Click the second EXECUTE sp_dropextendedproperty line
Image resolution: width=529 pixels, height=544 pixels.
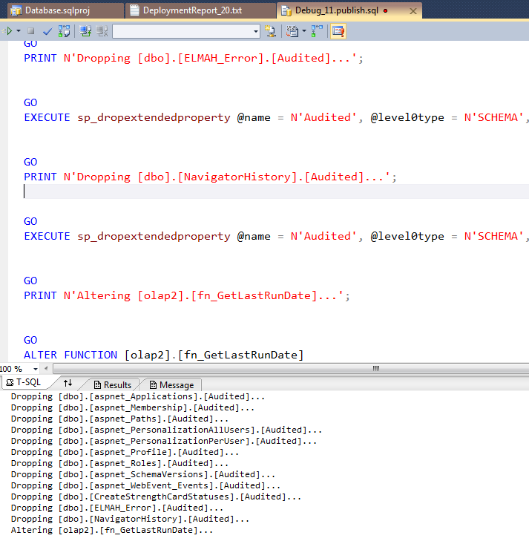click(276, 236)
